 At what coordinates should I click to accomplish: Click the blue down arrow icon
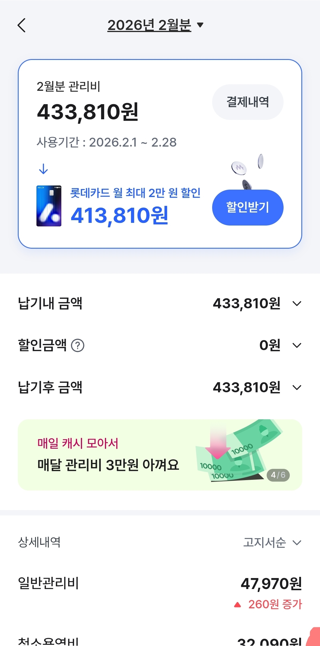tap(43, 169)
